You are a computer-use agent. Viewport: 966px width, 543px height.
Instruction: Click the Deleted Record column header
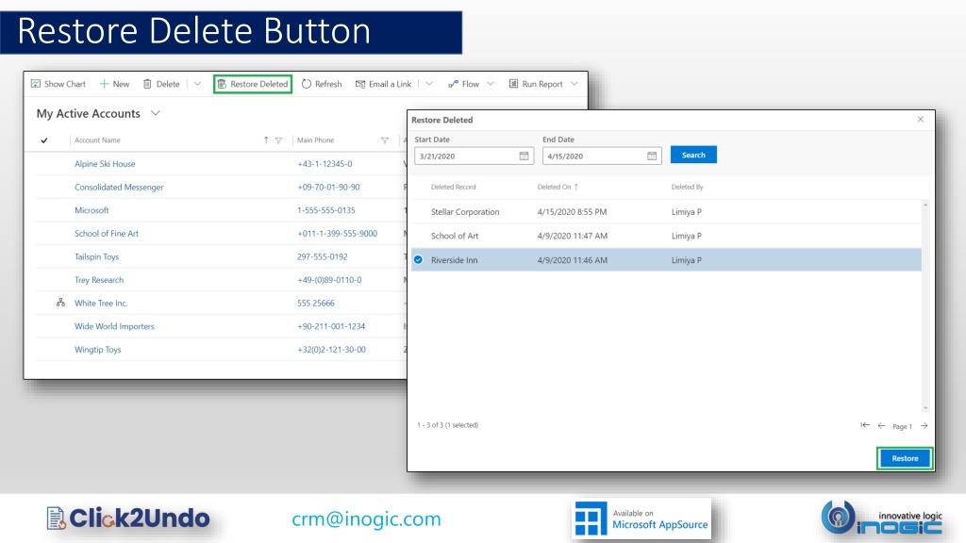[x=454, y=187]
